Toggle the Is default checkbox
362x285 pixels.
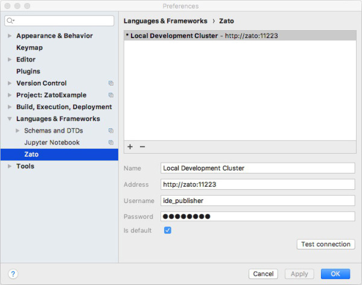click(x=168, y=230)
